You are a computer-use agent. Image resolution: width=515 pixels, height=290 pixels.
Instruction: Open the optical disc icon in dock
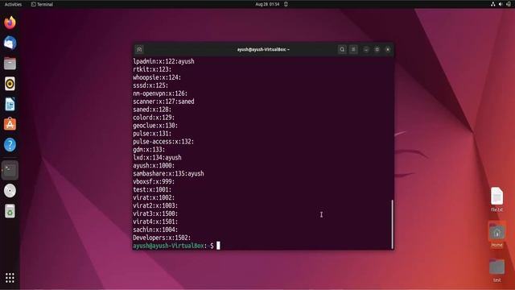point(10,191)
